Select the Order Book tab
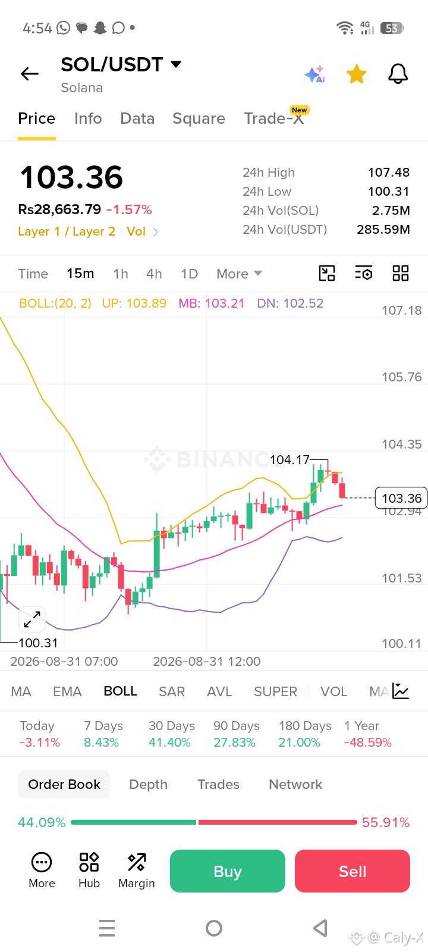Viewport: 428px width, 952px height. coord(64,784)
